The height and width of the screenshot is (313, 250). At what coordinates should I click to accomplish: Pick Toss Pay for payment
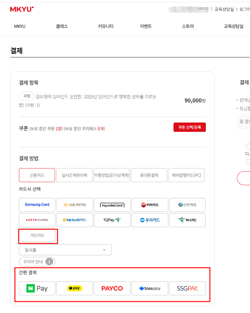click(x=150, y=288)
